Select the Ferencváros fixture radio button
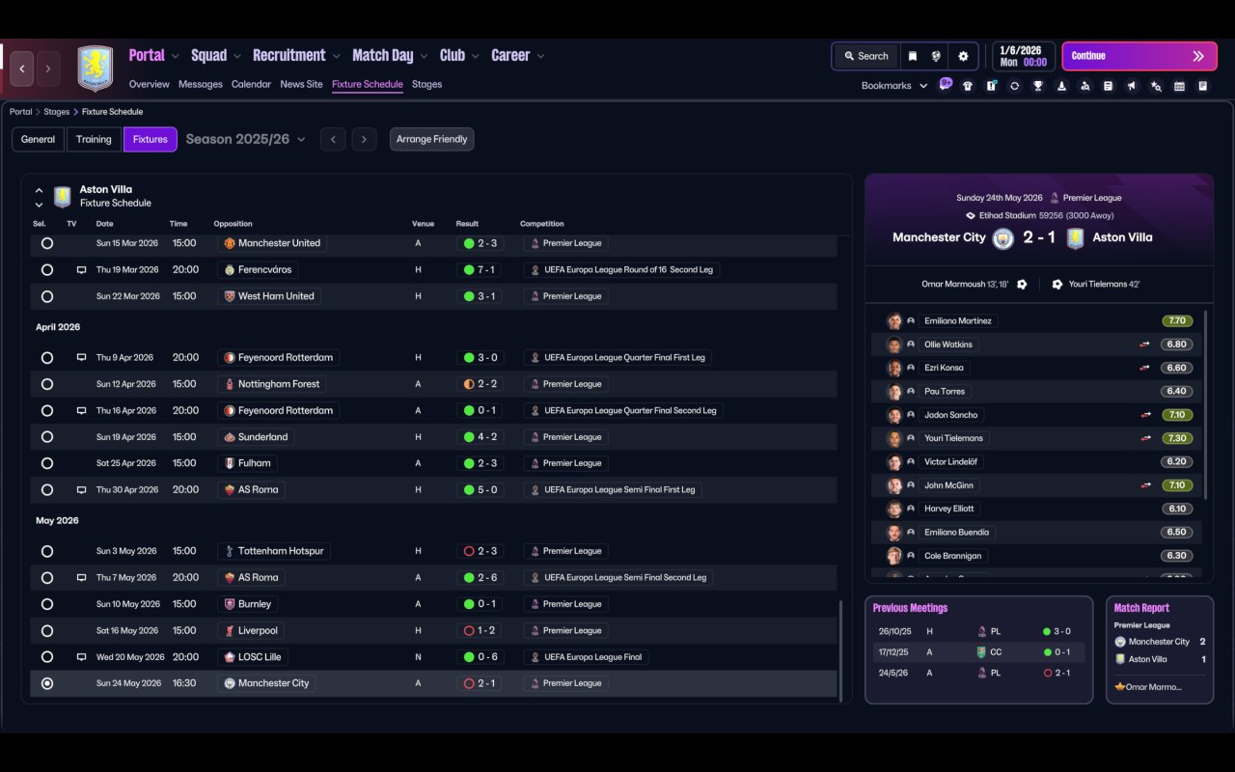Image resolution: width=1235 pixels, height=772 pixels. point(47,270)
